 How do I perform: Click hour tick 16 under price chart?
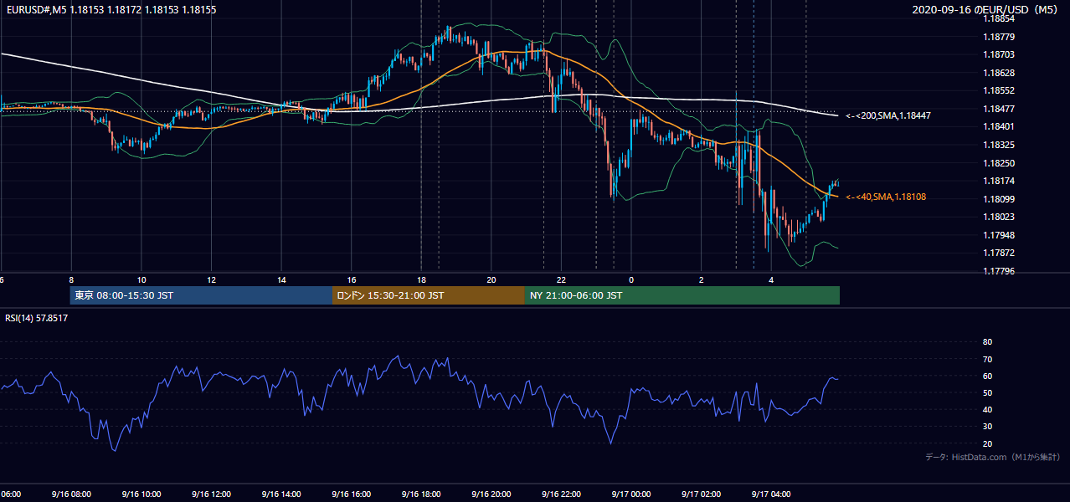(x=352, y=280)
